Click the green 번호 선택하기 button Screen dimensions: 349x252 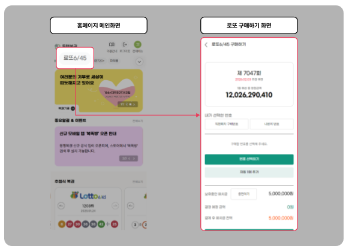click(249, 159)
